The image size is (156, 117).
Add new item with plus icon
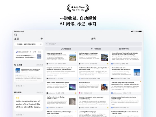pos(42,39)
